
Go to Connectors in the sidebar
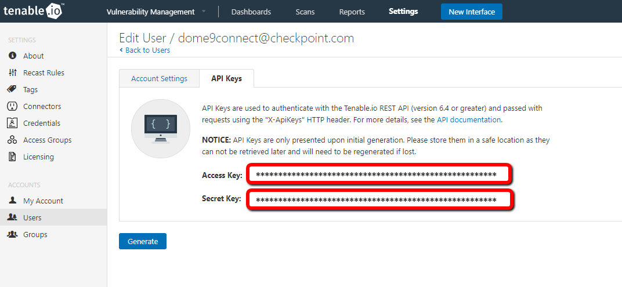point(42,106)
